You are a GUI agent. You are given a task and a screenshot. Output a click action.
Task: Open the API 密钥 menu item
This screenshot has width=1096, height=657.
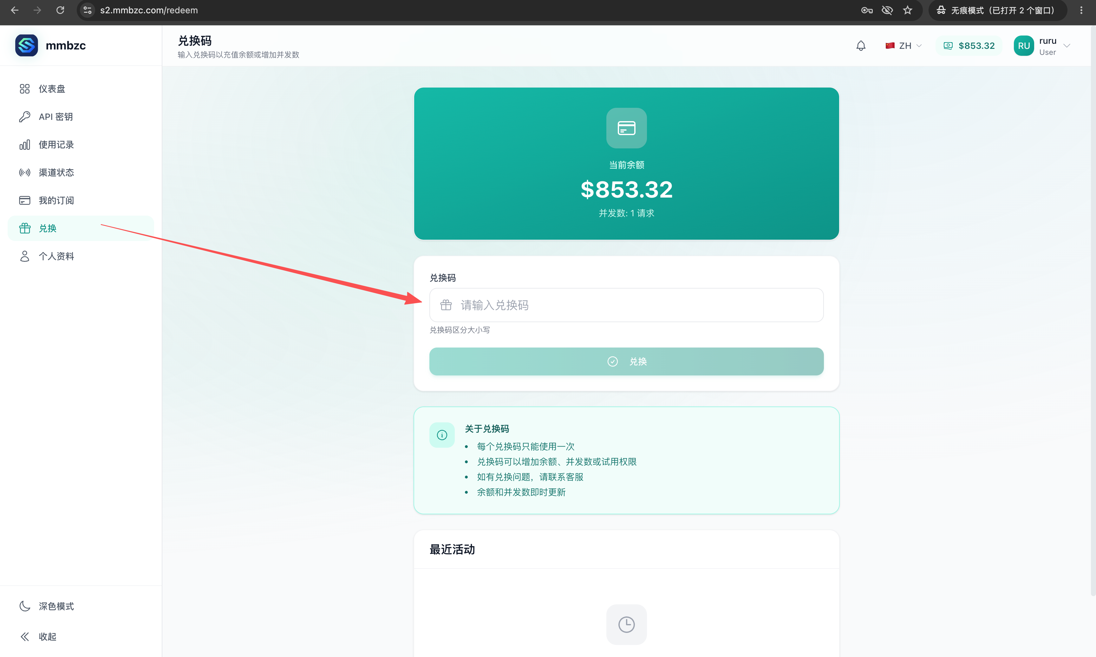[81, 116]
